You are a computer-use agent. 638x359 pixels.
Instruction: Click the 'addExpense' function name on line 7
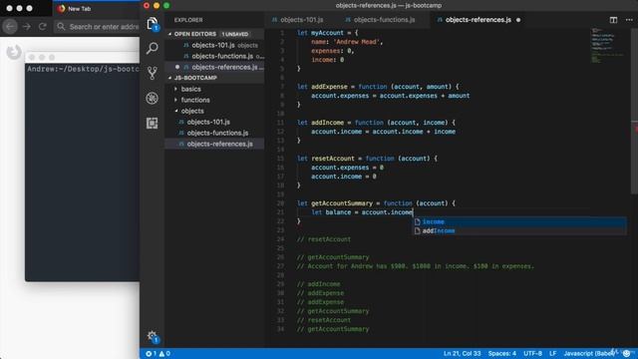point(329,87)
